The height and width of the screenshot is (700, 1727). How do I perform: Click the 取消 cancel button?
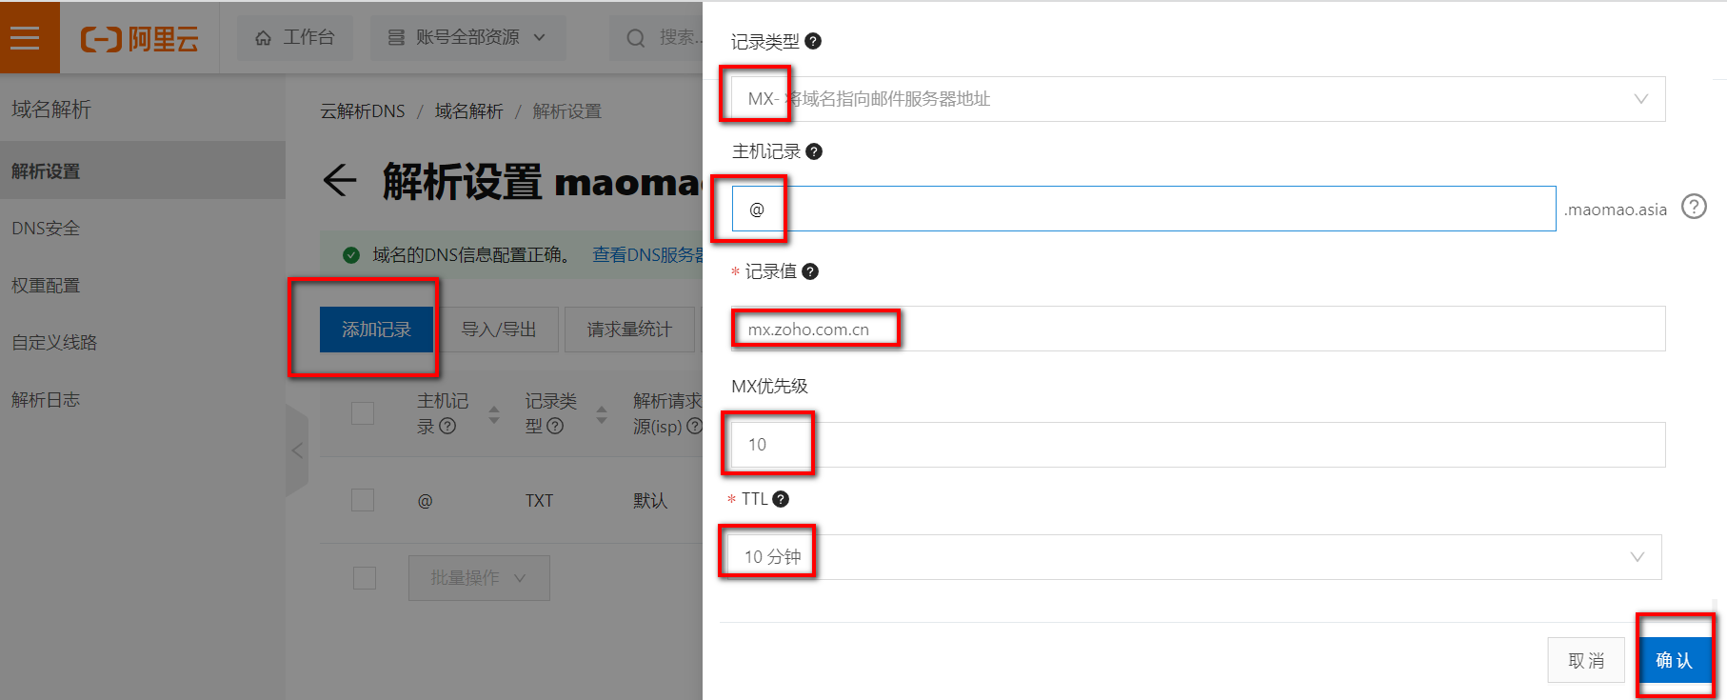click(x=1586, y=661)
